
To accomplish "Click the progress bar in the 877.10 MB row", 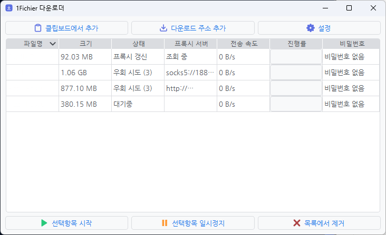I will click(x=296, y=88).
